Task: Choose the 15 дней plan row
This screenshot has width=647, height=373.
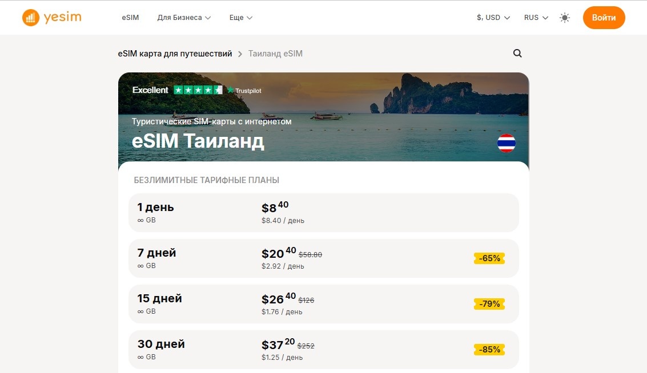Action: click(x=323, y=304)
